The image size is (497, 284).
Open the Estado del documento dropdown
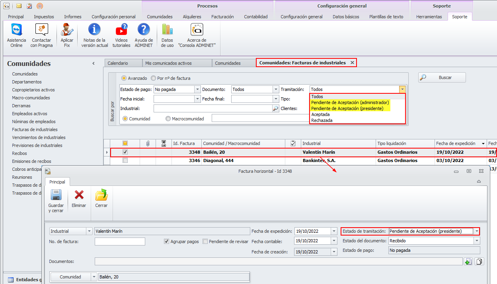coord(476,241)
